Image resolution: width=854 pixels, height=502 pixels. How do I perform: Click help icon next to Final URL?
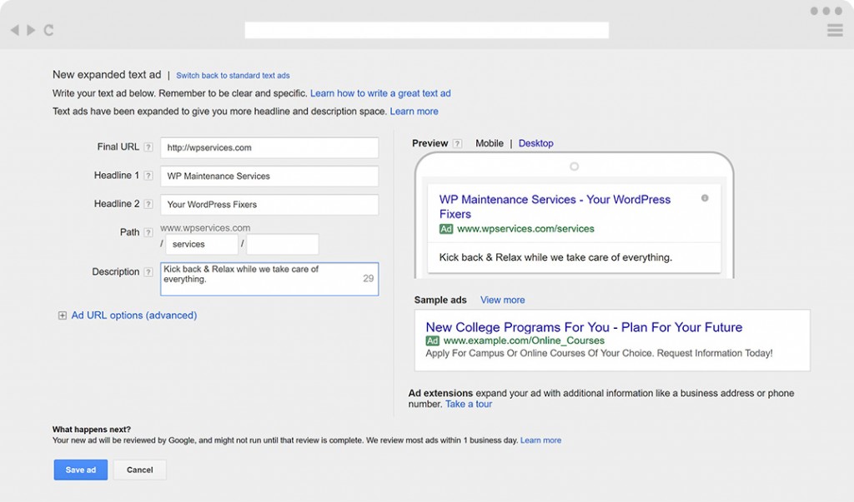148,147
